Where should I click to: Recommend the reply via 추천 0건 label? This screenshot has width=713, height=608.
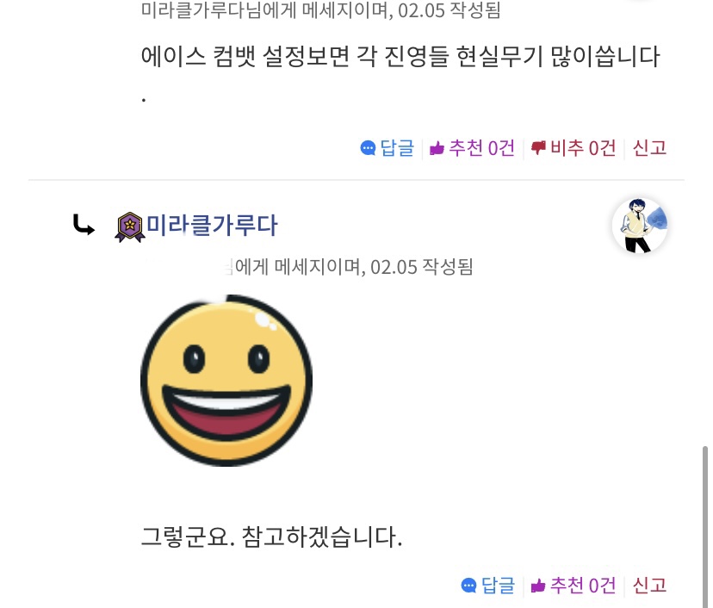pos(583,586)
